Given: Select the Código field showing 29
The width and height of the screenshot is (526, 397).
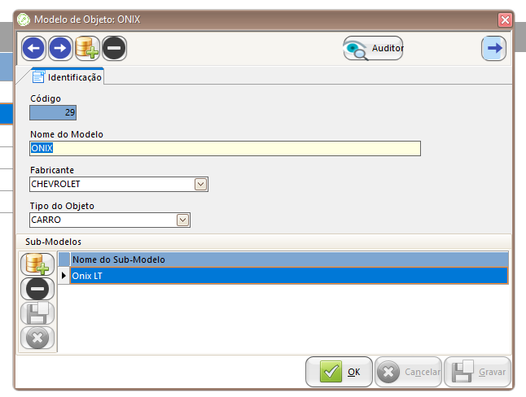Looking at the screenshot, I should pos(53,113).
